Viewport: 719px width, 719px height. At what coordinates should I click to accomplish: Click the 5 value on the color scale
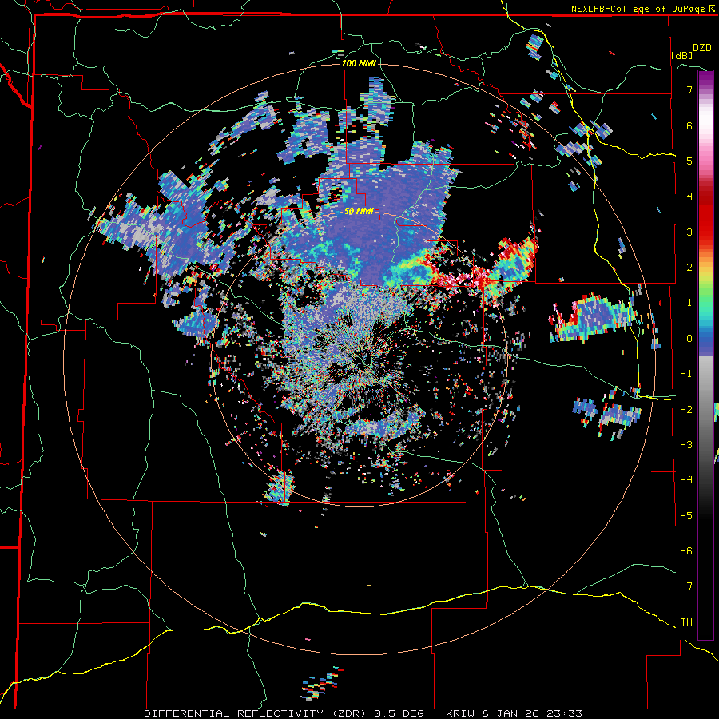(x=689, y=161)
